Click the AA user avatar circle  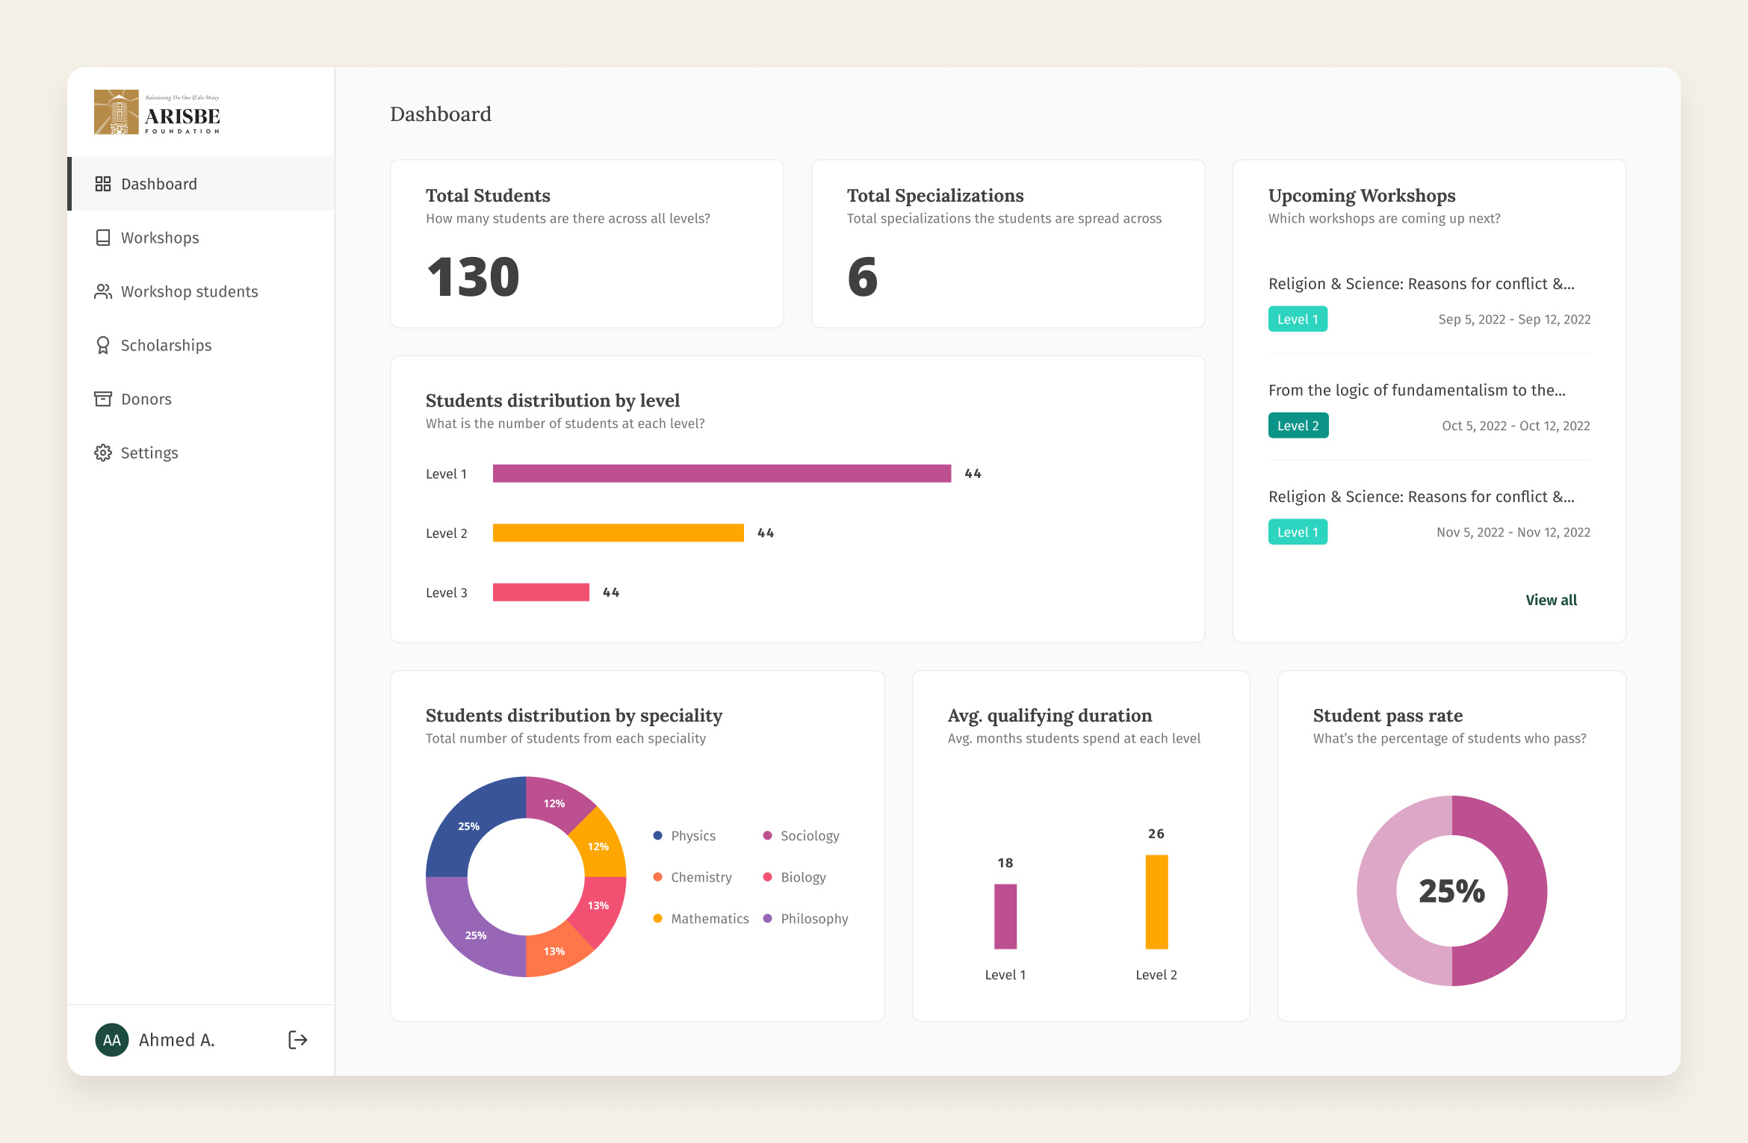pyautogui.click(x=112, y=1040)
